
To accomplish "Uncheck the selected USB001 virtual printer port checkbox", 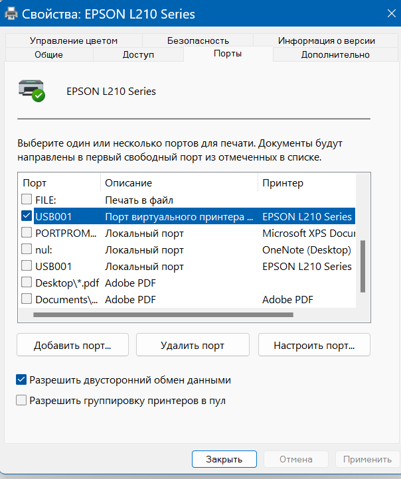I will pos(27,216).
